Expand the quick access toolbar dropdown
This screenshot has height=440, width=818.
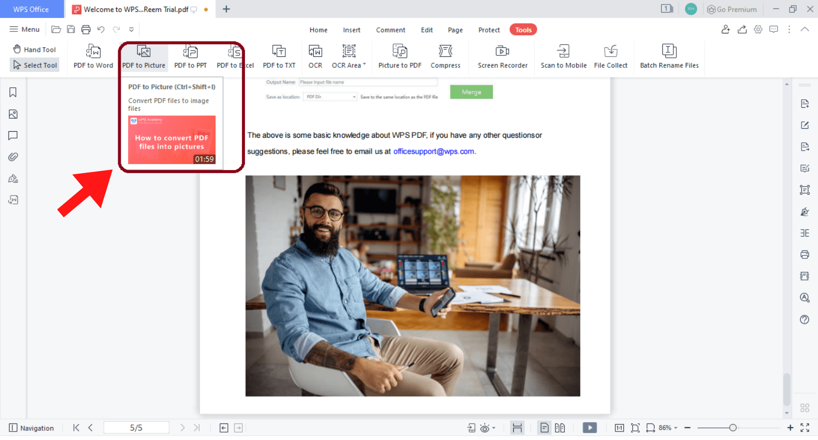[132, 29]
